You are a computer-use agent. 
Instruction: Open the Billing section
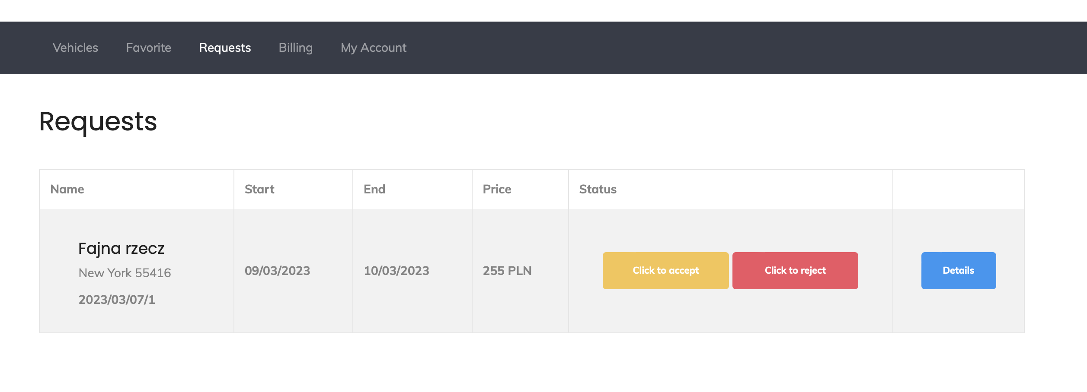point(295,47)
